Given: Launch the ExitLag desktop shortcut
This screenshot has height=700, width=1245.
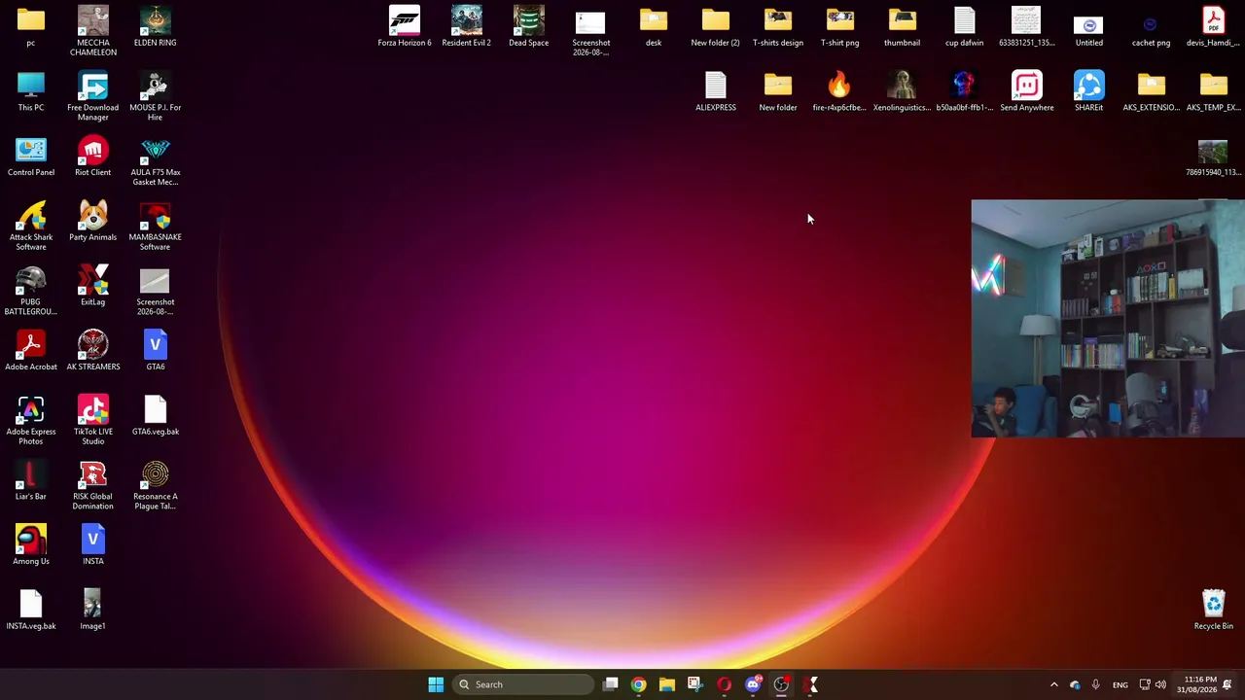Looking at the screenshot, I should tap(93, 287).
